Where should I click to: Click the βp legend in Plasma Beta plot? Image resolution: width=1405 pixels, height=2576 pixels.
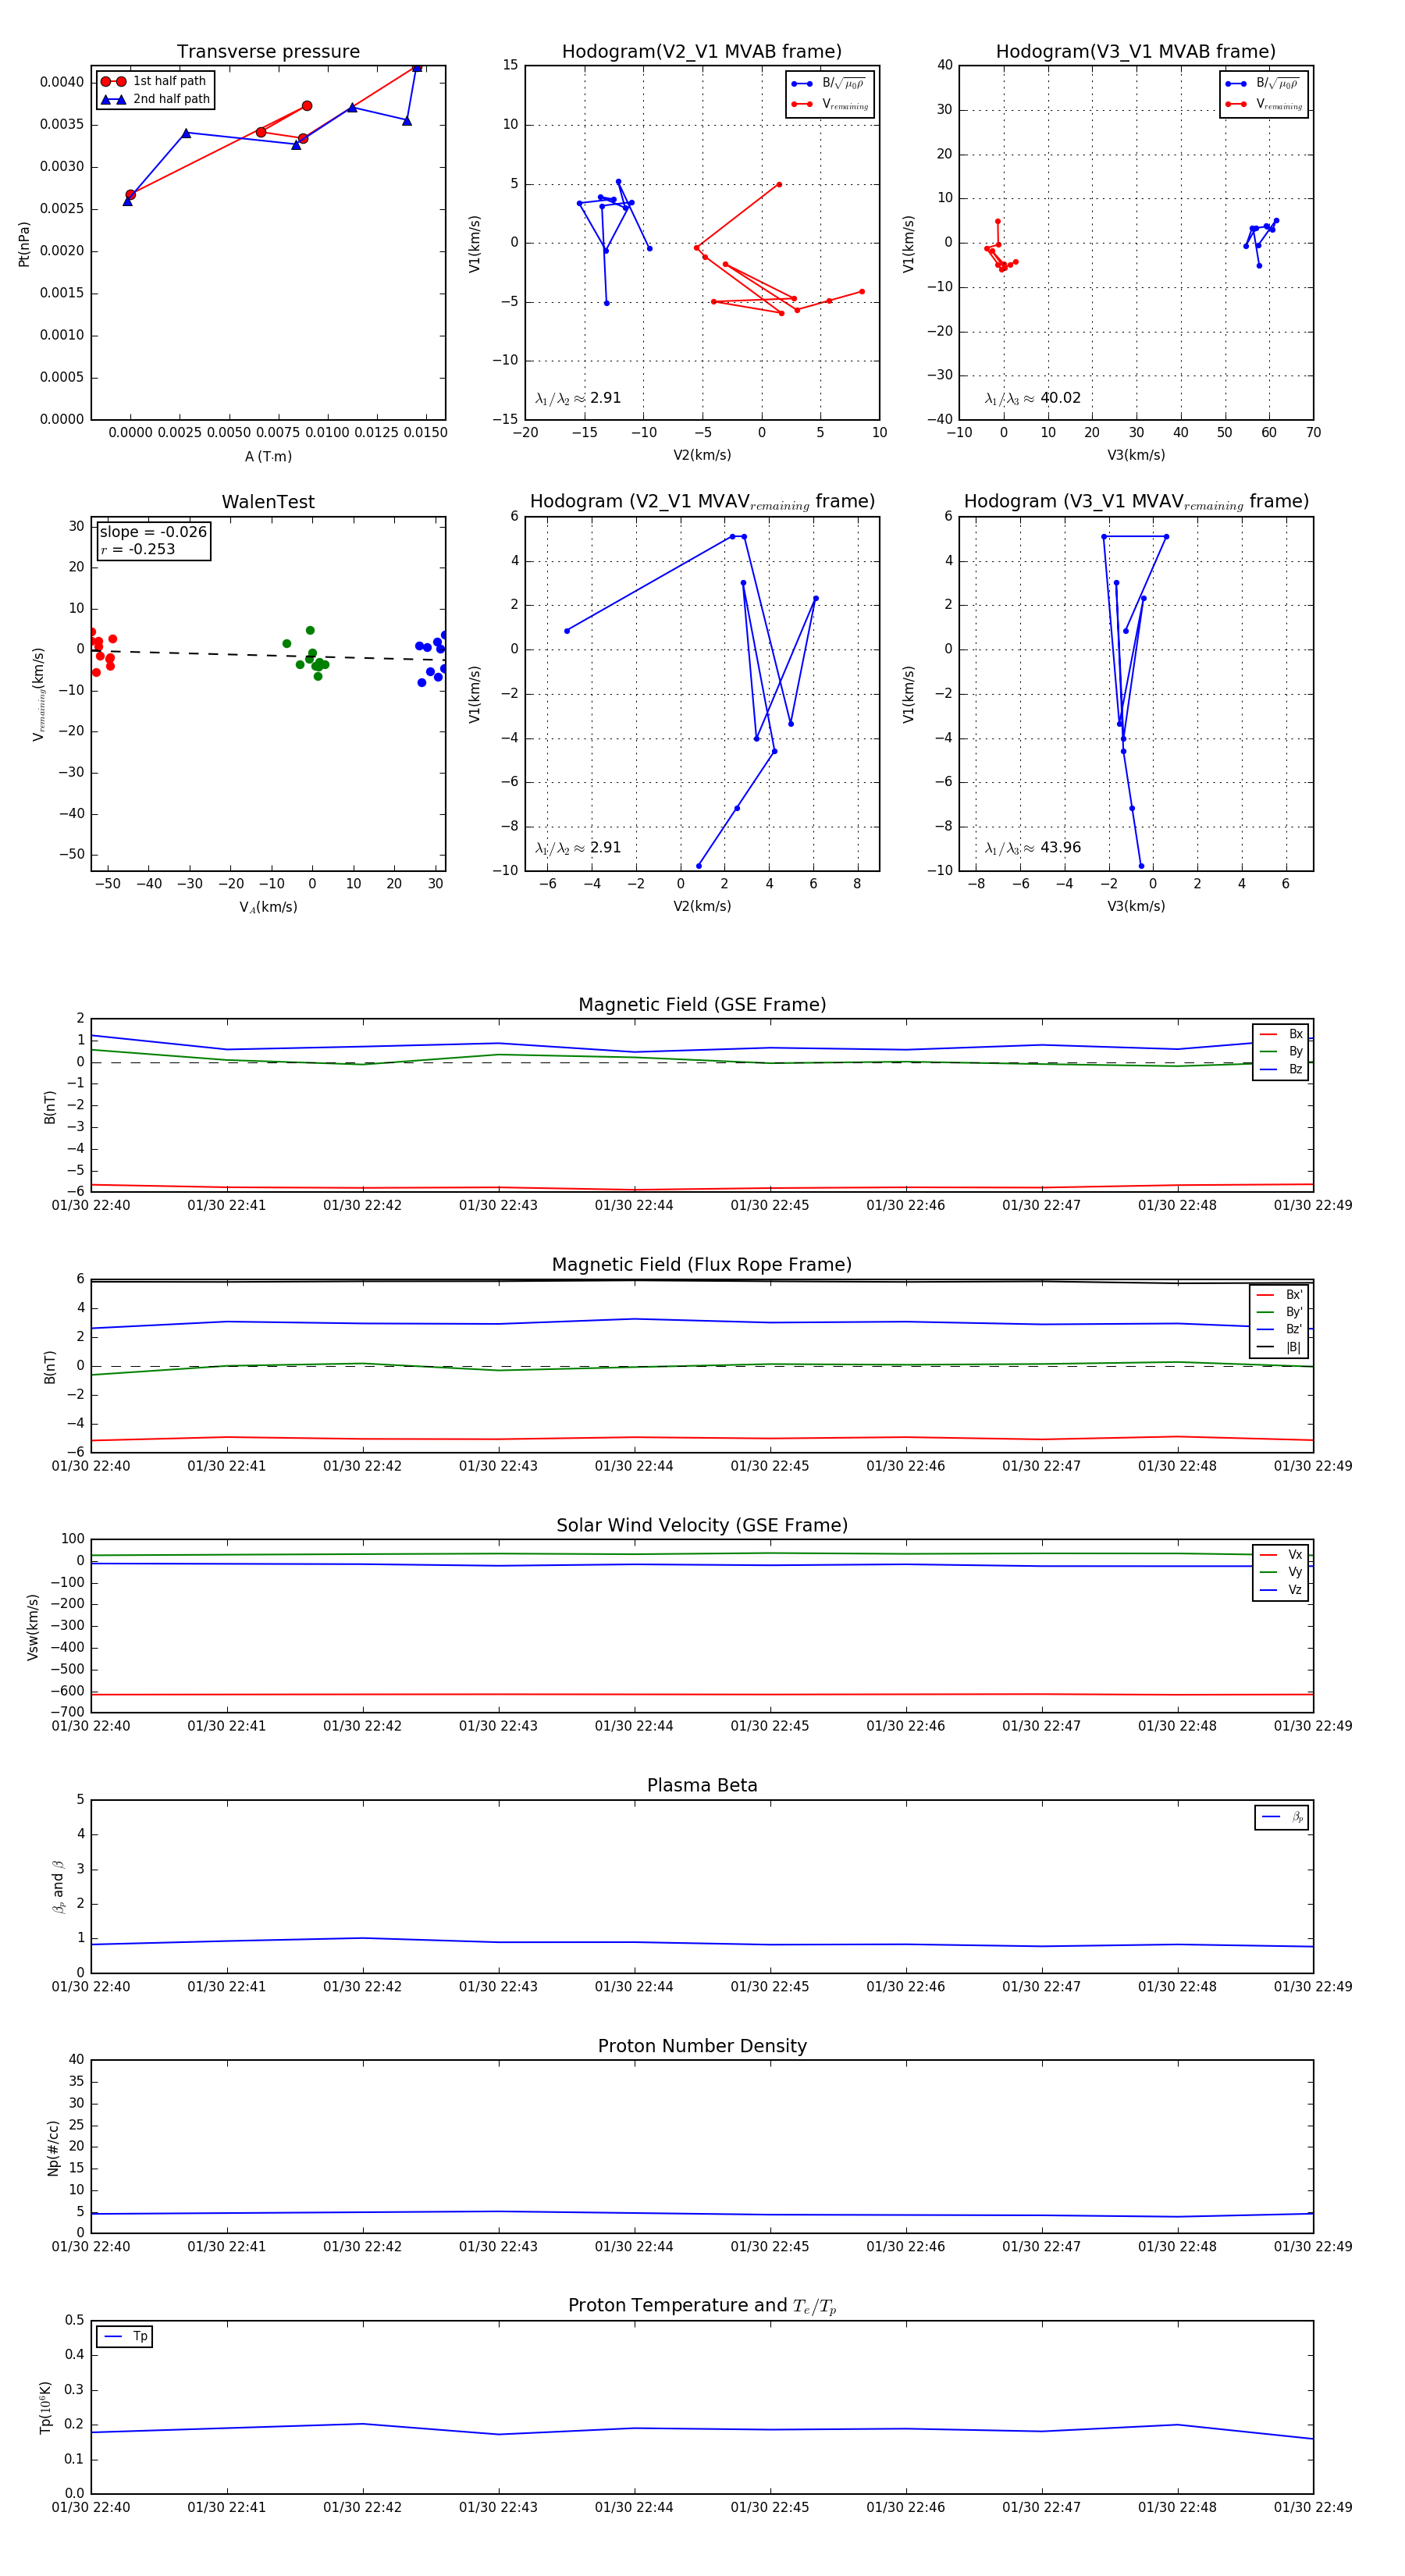pos(1282,1817)
